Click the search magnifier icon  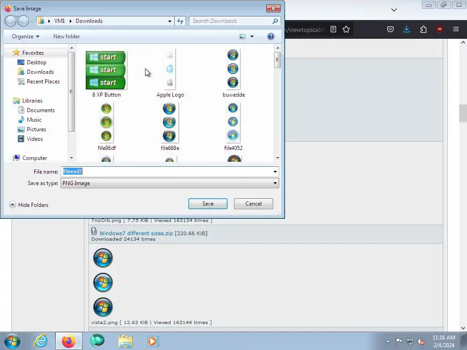coord(275,21)
